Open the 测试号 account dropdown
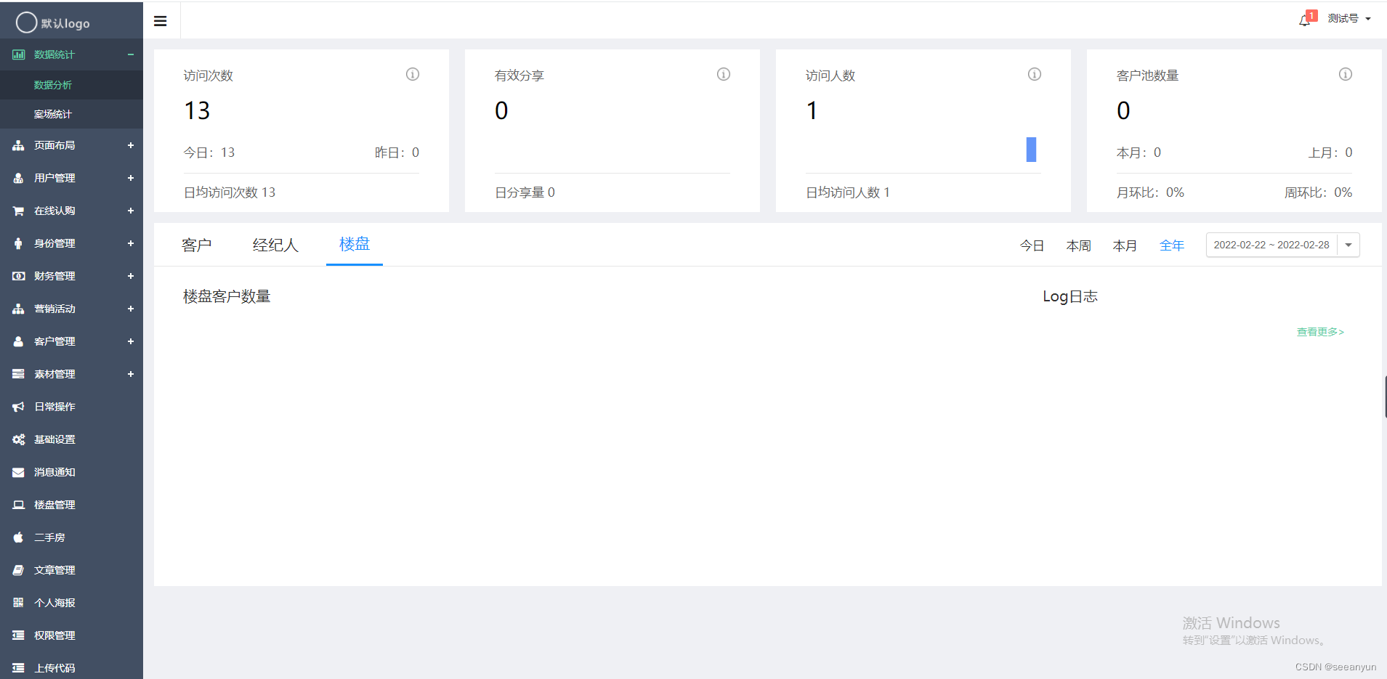Image resolution: width=1387 pixels, height=679 pixels. [1348, 18]
